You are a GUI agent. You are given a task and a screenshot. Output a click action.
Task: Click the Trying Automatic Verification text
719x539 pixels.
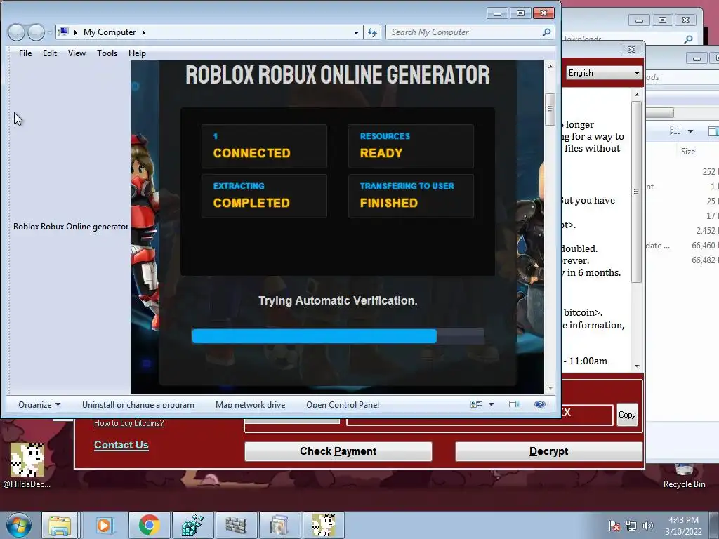pyautogui.click(x=338, y=300)
